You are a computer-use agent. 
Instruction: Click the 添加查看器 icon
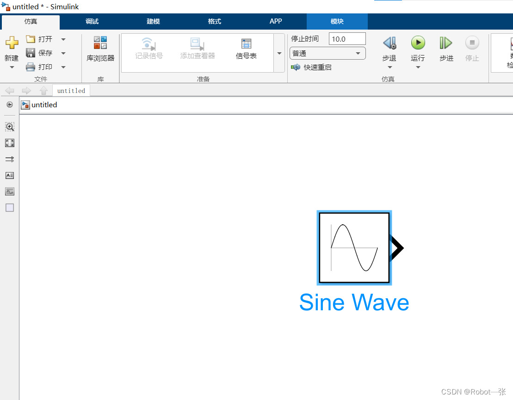coord(197,44)
